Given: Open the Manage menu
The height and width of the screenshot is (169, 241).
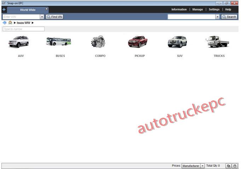Looking at the screenshot, I should [x=197, y=9].
